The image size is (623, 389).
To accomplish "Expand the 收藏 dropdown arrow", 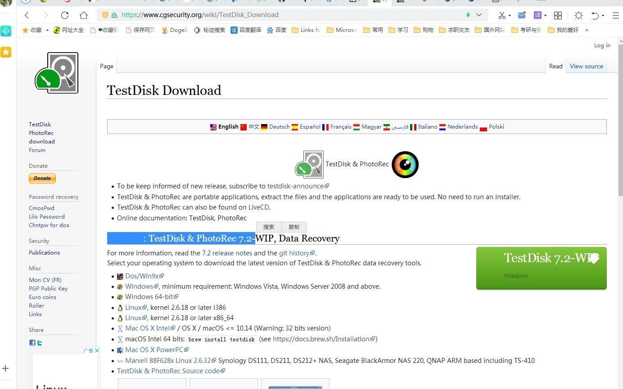I will pyautogui.click(x=47, y=30).
